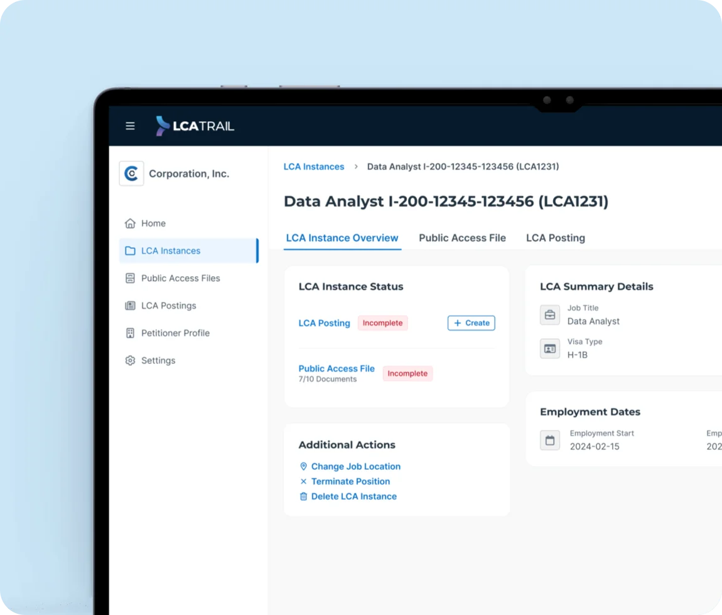
Task: Select LCA Instances in sidebar
Action: click(x=189, y=251)
